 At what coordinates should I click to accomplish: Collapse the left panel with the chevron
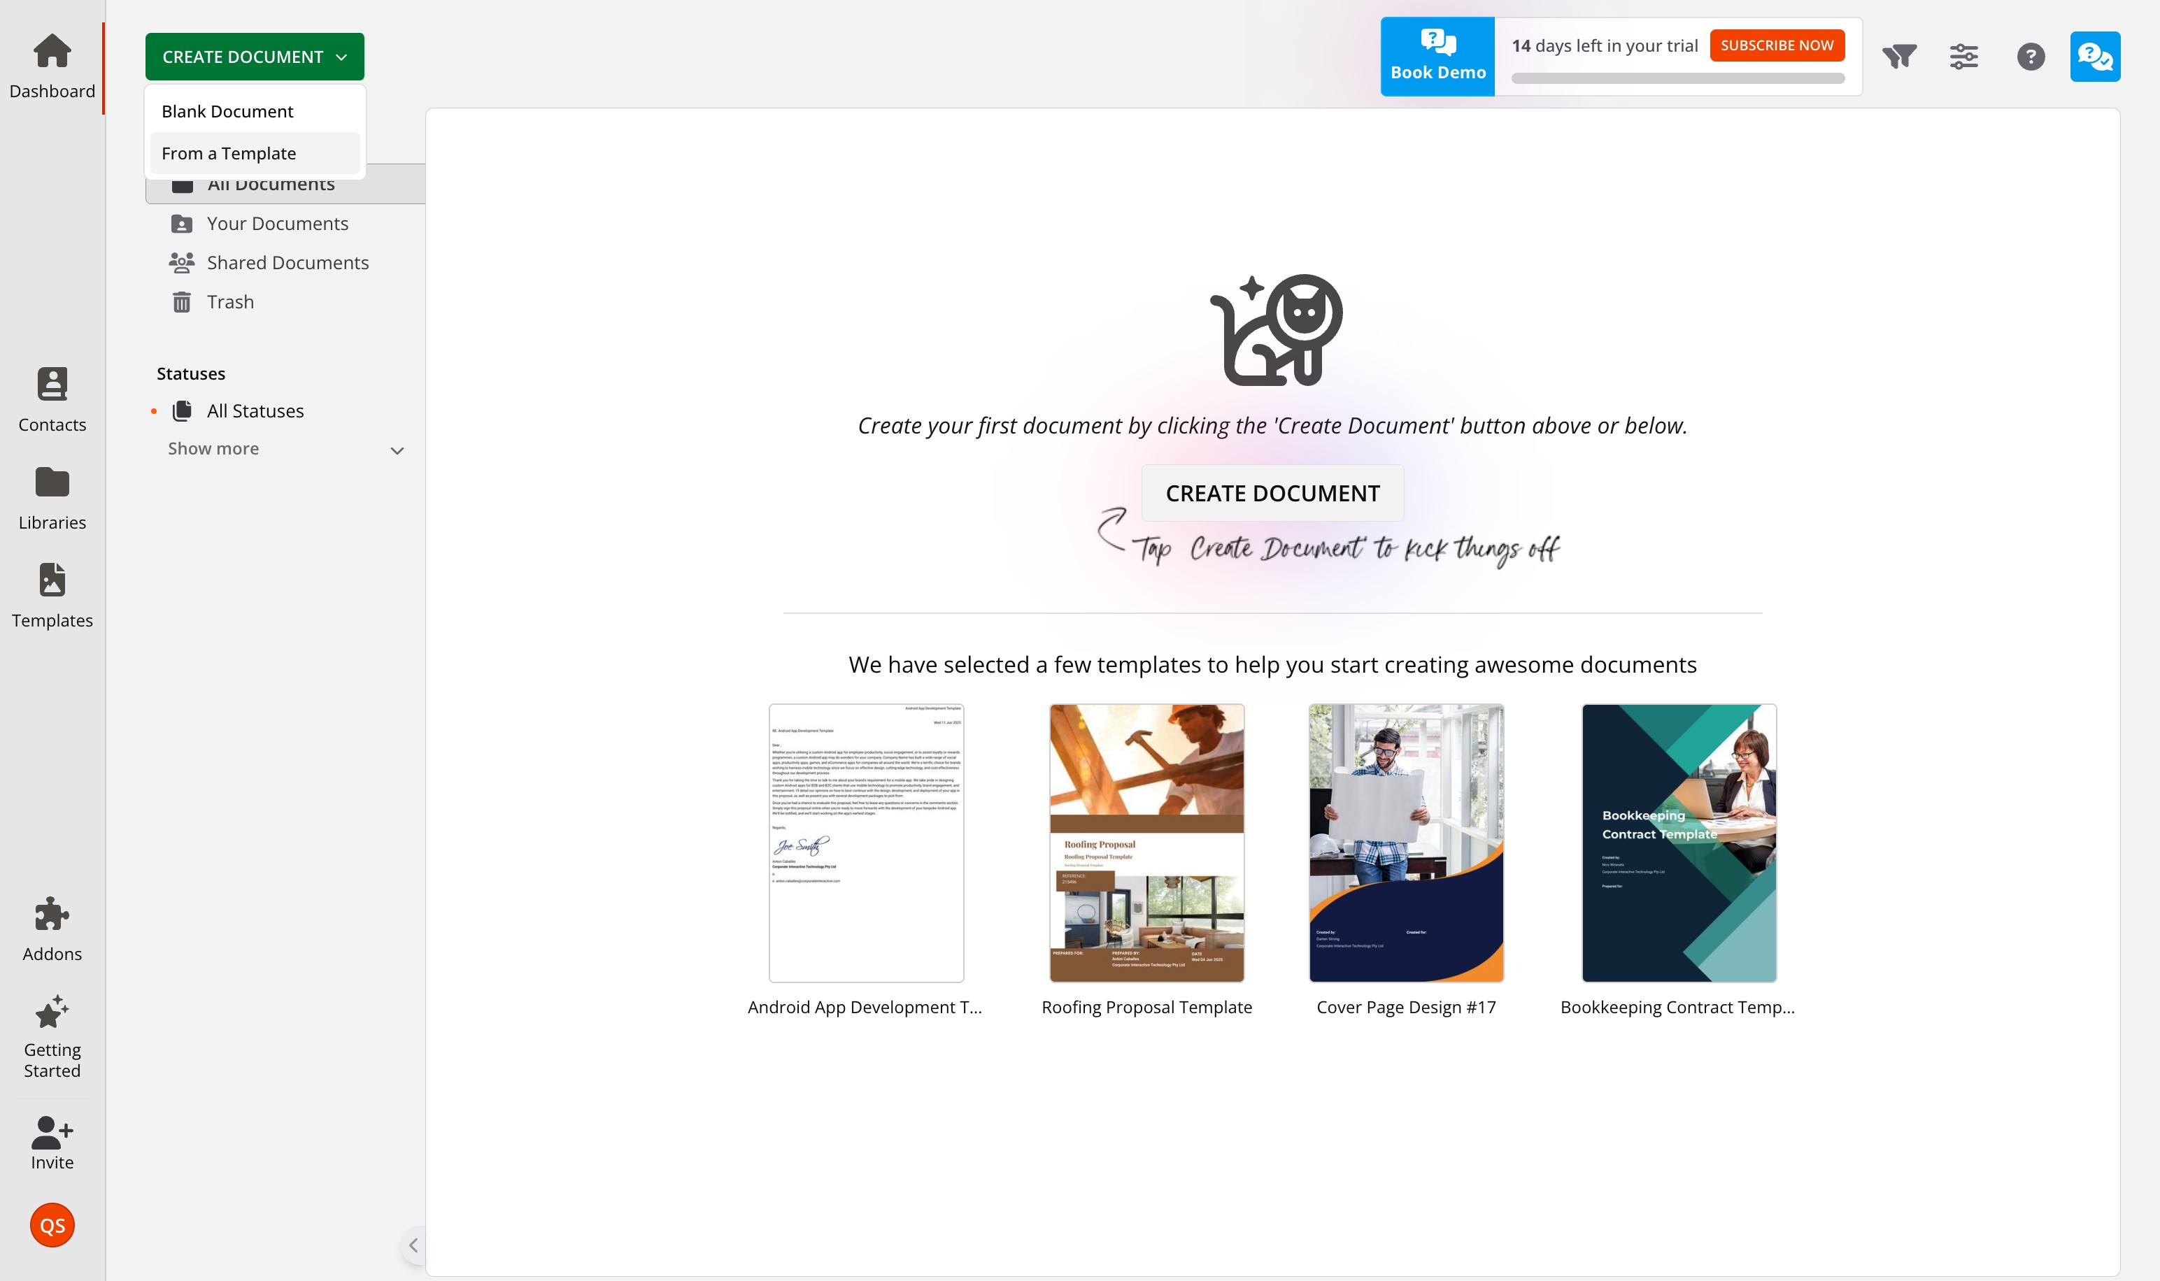tap(413, 1245)
